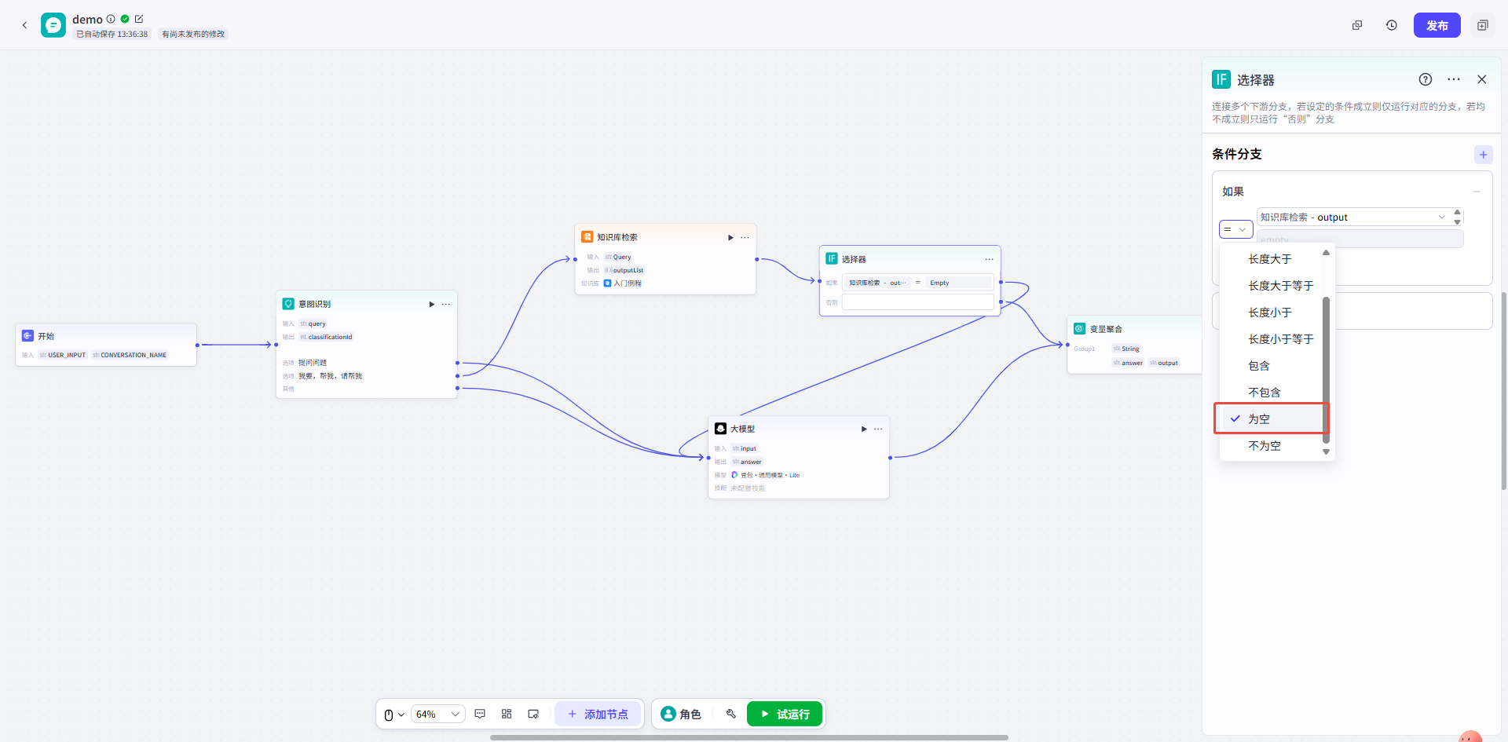This screenshot has height=742, width=1508.
Task: Open the debug wrench tool
Action: pyautogui.click(x=730, y=714)
